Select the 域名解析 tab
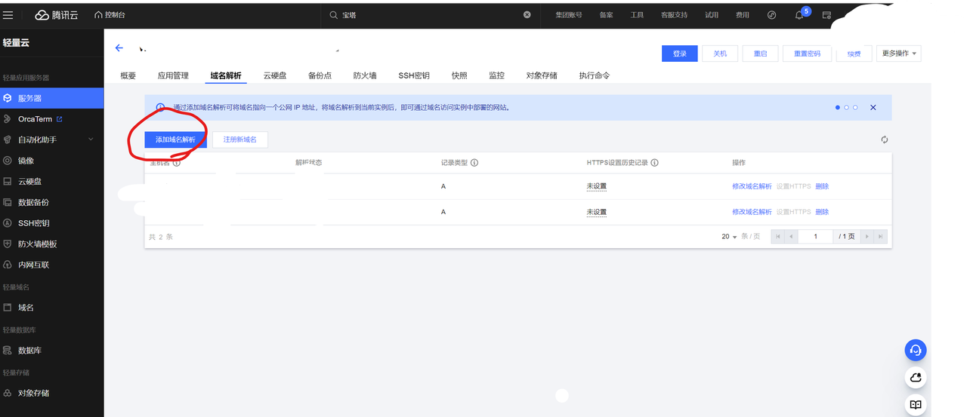This screenshot has height=417, width=967. coord(225,75)
